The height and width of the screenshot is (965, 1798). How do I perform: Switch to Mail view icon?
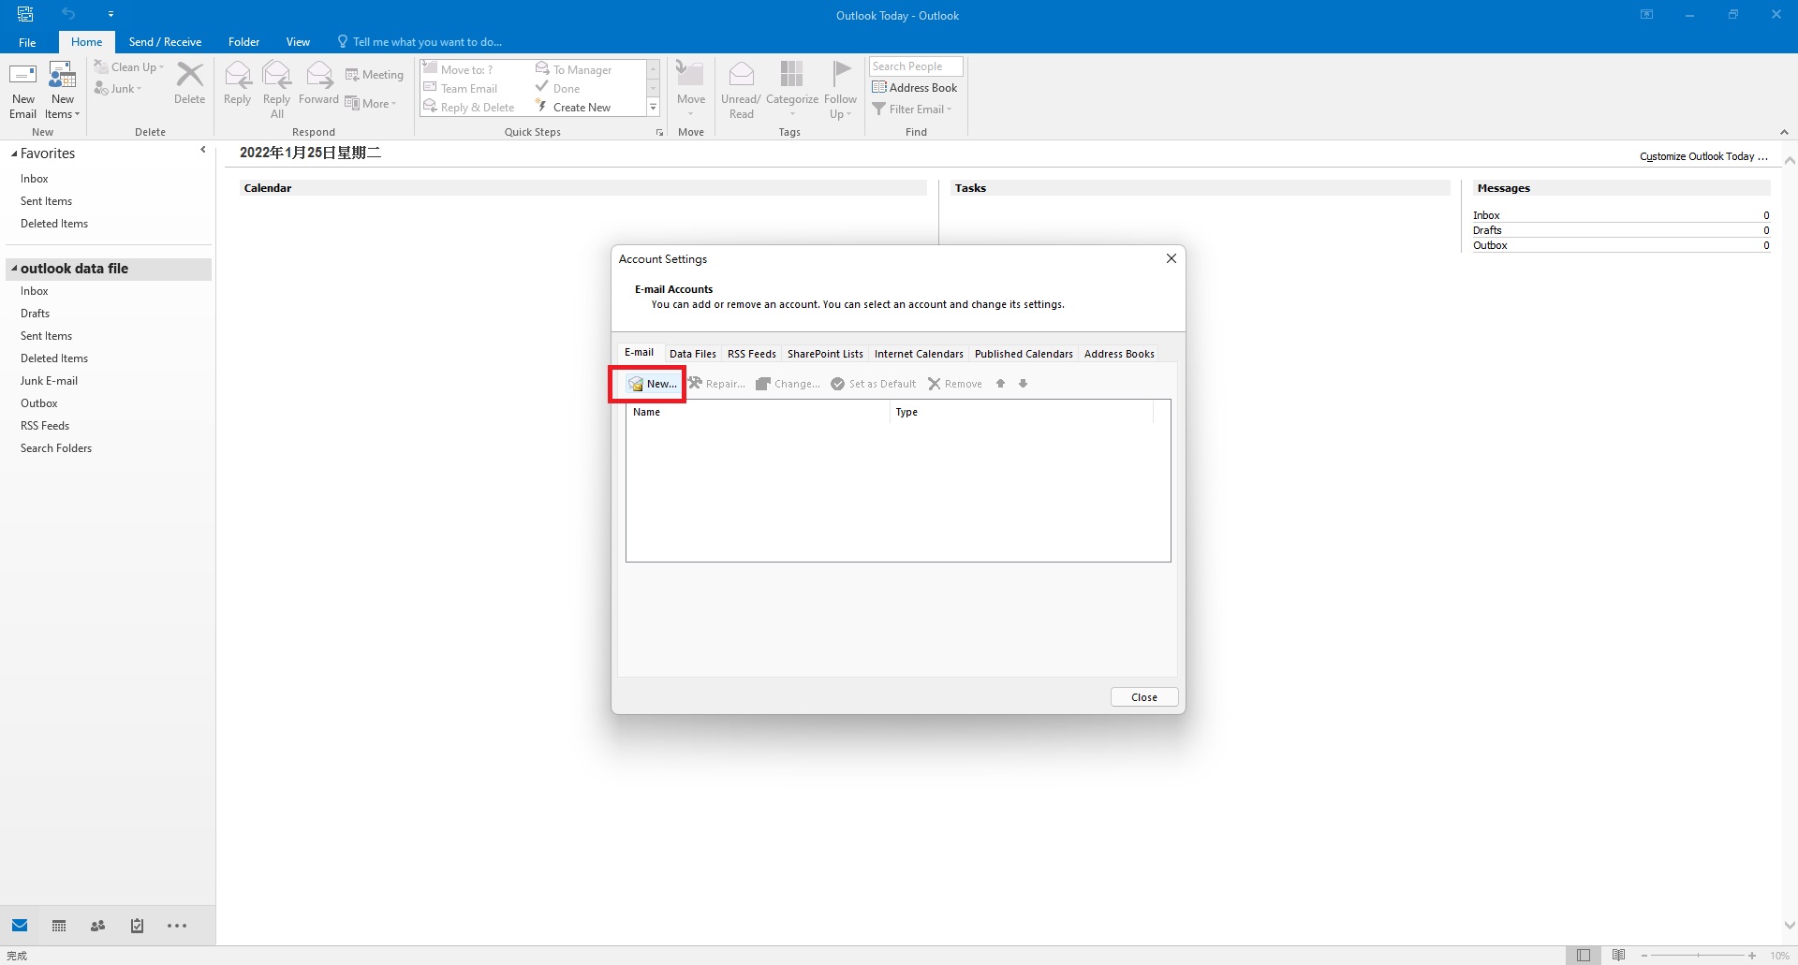[x=20, y=926]
